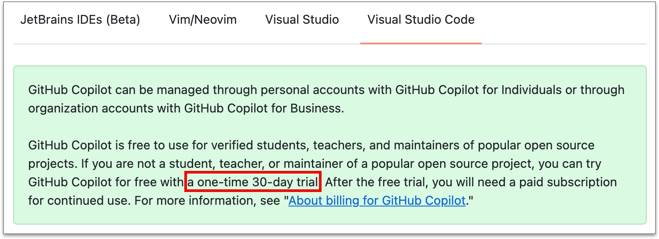Click the red-boxed one-time 30-day trial text
The image size is (659, 239).
pyautogui.click(x=253, y=182)
